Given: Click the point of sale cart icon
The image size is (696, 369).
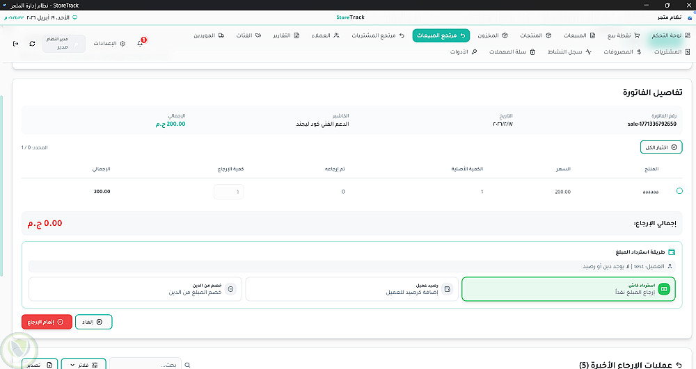Looking at the screenshot, I should (638, 35).
